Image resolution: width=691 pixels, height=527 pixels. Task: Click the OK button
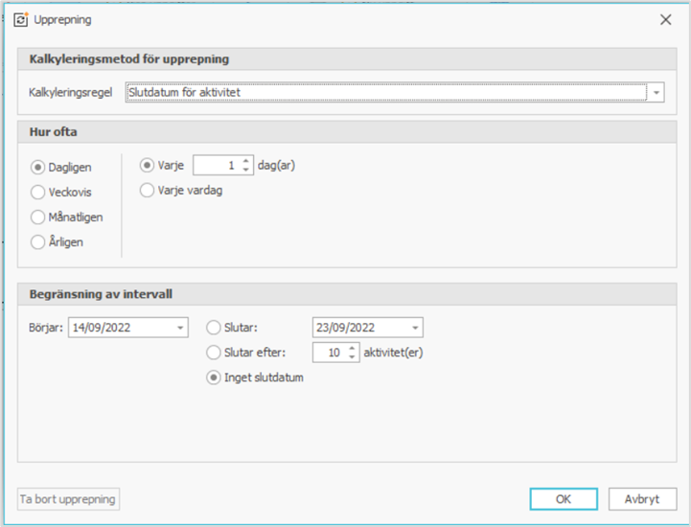[x=564, y=499]
